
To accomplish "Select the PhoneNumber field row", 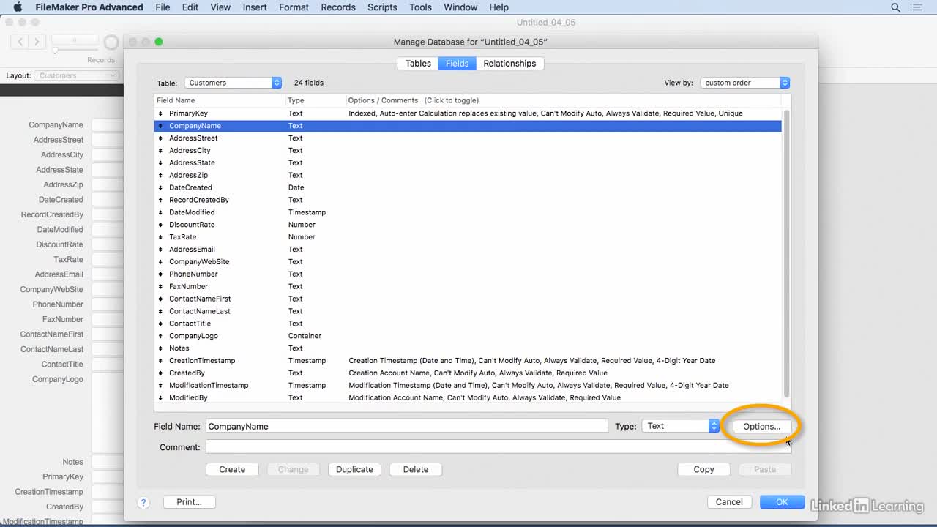I will click(x=468, y=274).
